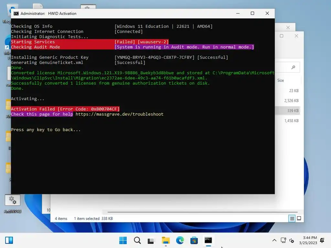This screenshot has height=248, width=331.
Task: Click the 'Starting Services' failed line
Action: (x=90, y=42)
